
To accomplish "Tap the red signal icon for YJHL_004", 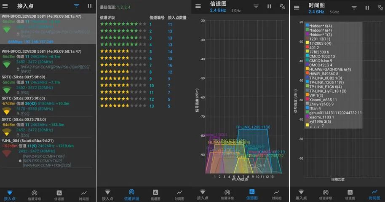I will pos(7,154).
